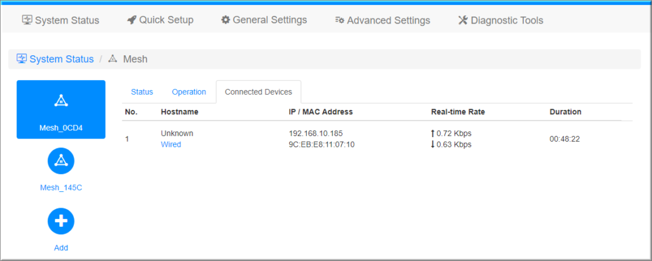Open the Operation tab
The width and height of the screenshot is (652, 261).
(x=189, y=92)
